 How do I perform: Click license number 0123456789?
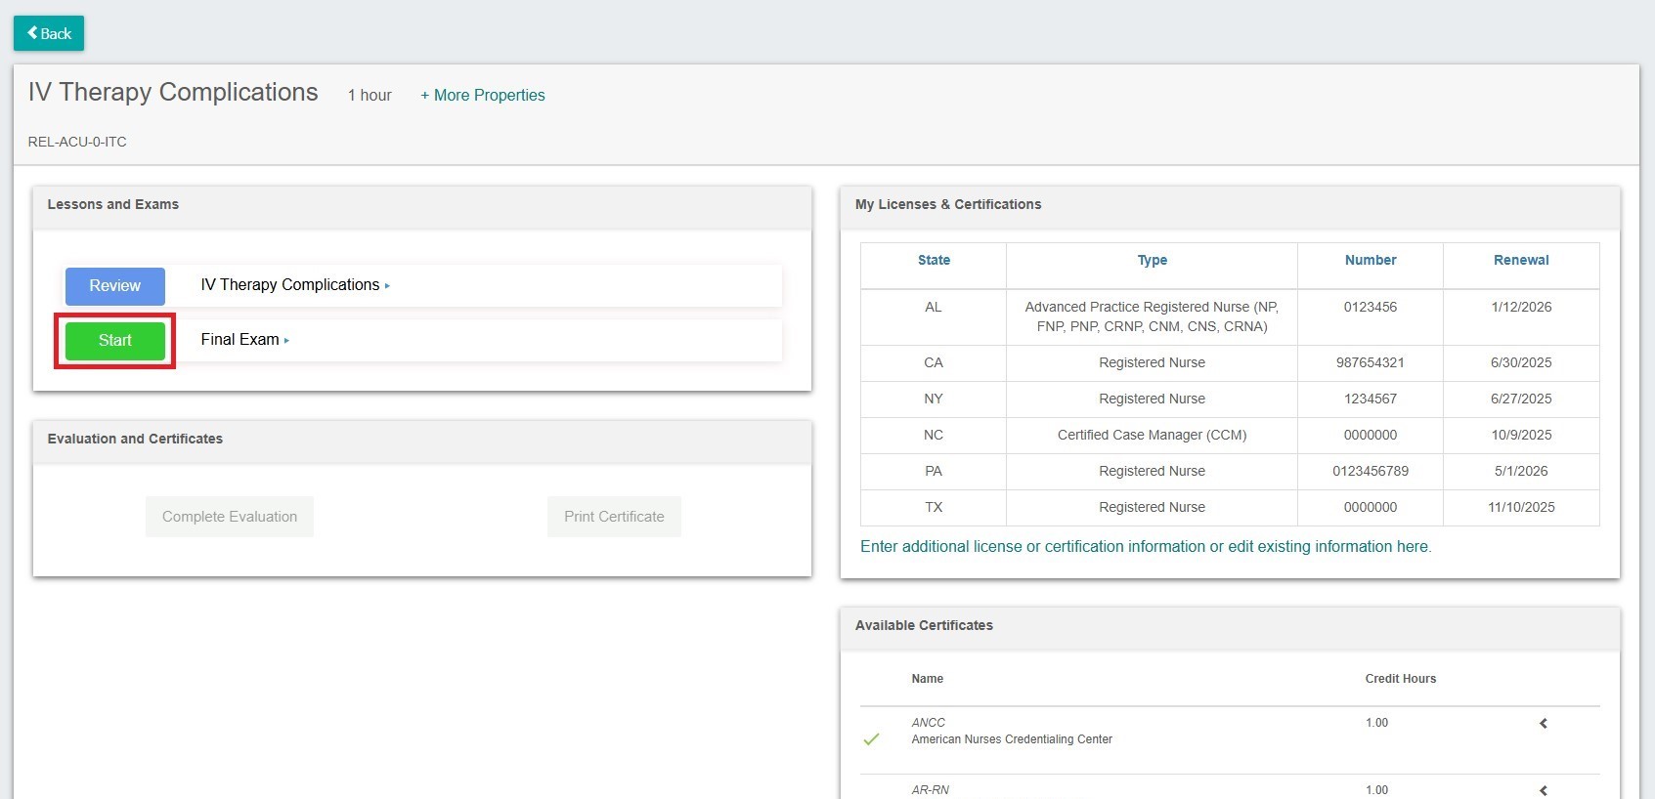(x=1371, y=471)
